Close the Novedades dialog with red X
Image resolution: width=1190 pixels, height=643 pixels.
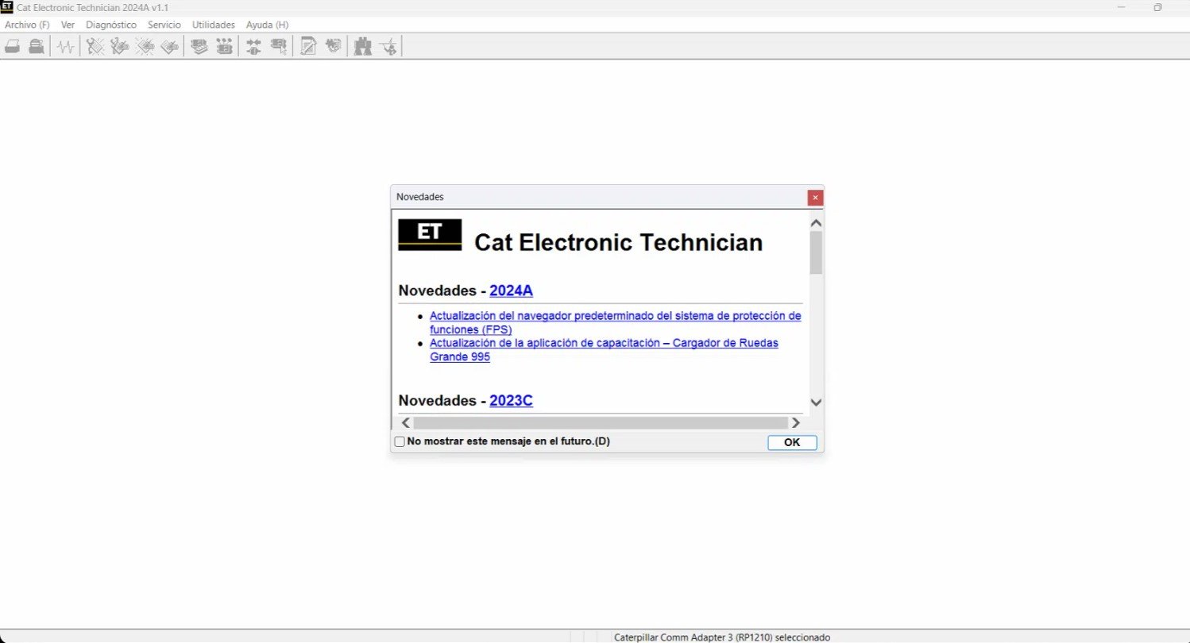pos(815,198)
